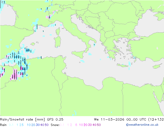This screenshot has height=127, width=164.
Task: Click the Rain 0.1 legend value
Action: [x=11, y=125]
